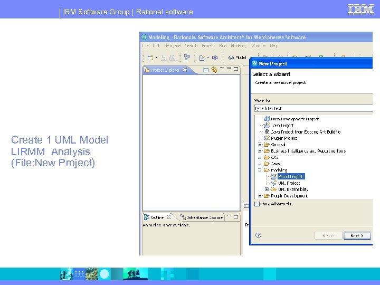
Task: Click the Back button
Action: [x=328, y=235]
